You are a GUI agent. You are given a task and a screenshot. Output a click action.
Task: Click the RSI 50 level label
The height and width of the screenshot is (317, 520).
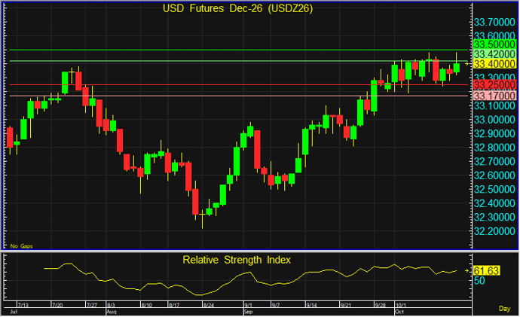pos(479,281)
